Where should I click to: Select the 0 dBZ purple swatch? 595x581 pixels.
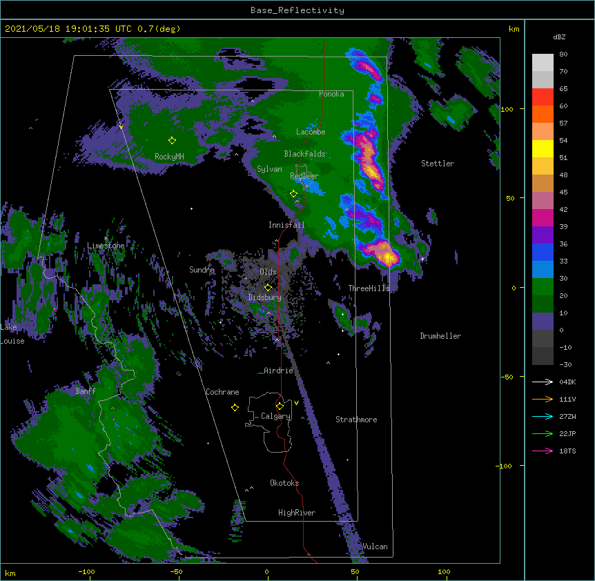[x=543, y=322]
